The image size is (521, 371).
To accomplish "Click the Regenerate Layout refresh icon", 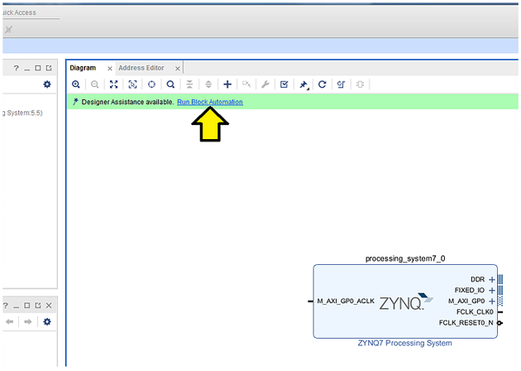I will click(323, 84).
